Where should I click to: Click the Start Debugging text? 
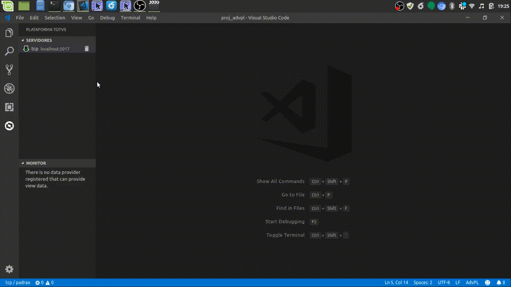tap(285, 222)
